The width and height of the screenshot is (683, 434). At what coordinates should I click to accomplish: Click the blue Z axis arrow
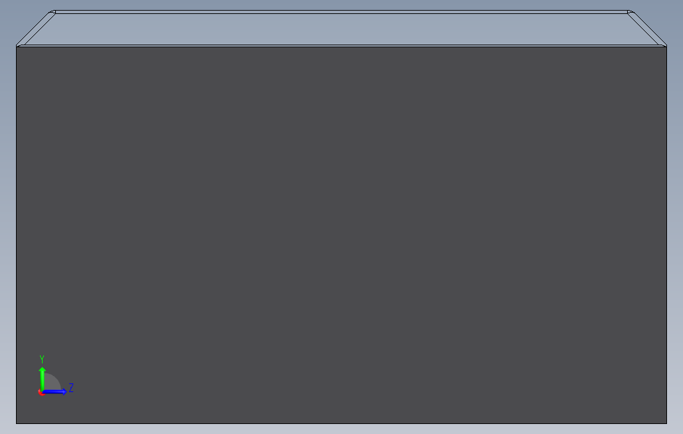55,392
